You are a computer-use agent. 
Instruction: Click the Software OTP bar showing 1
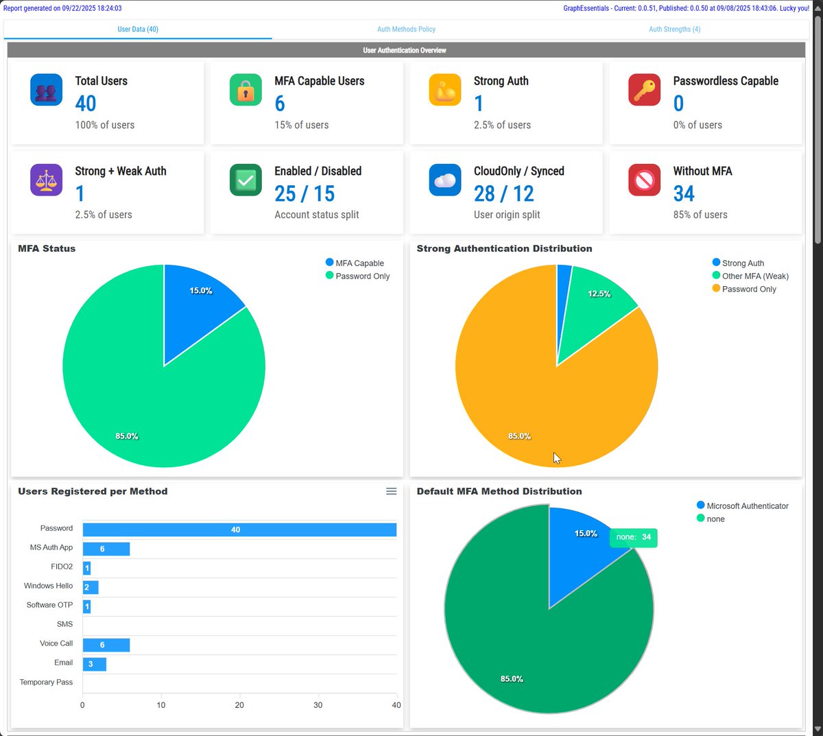86,606
